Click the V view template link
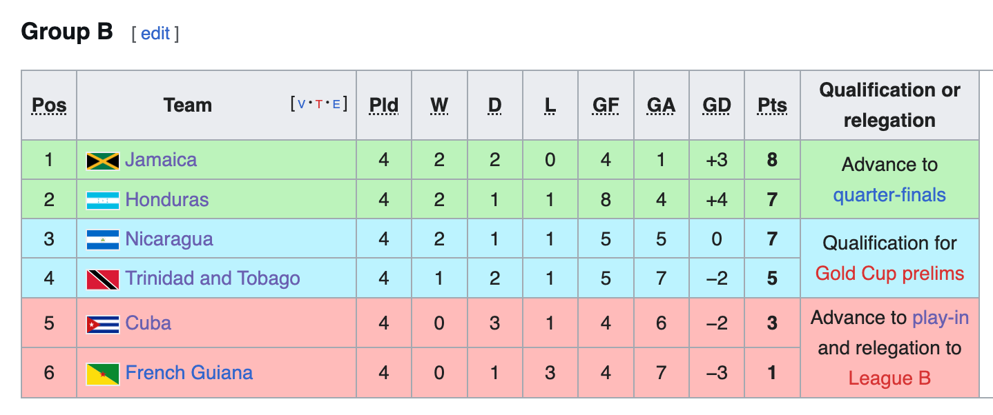993x415 pixels. point(301,105)
